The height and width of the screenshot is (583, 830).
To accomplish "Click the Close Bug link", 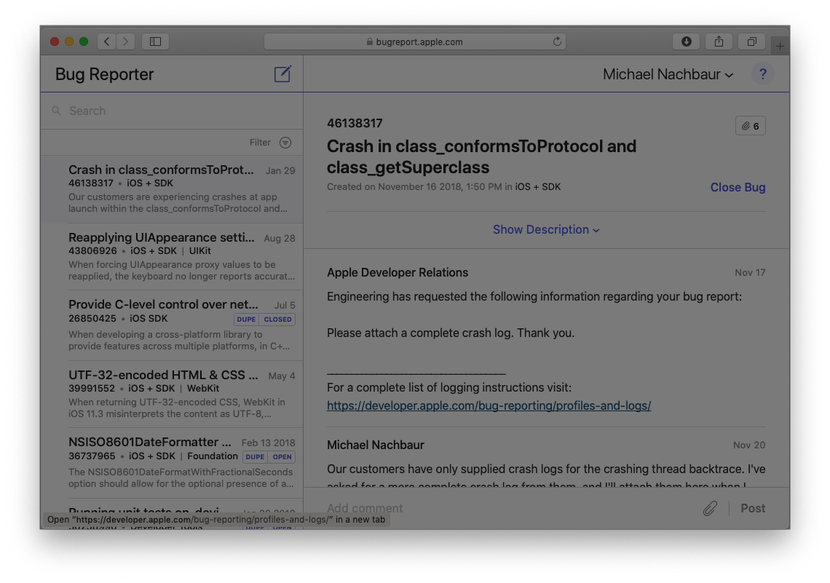I will click(738, 187).
